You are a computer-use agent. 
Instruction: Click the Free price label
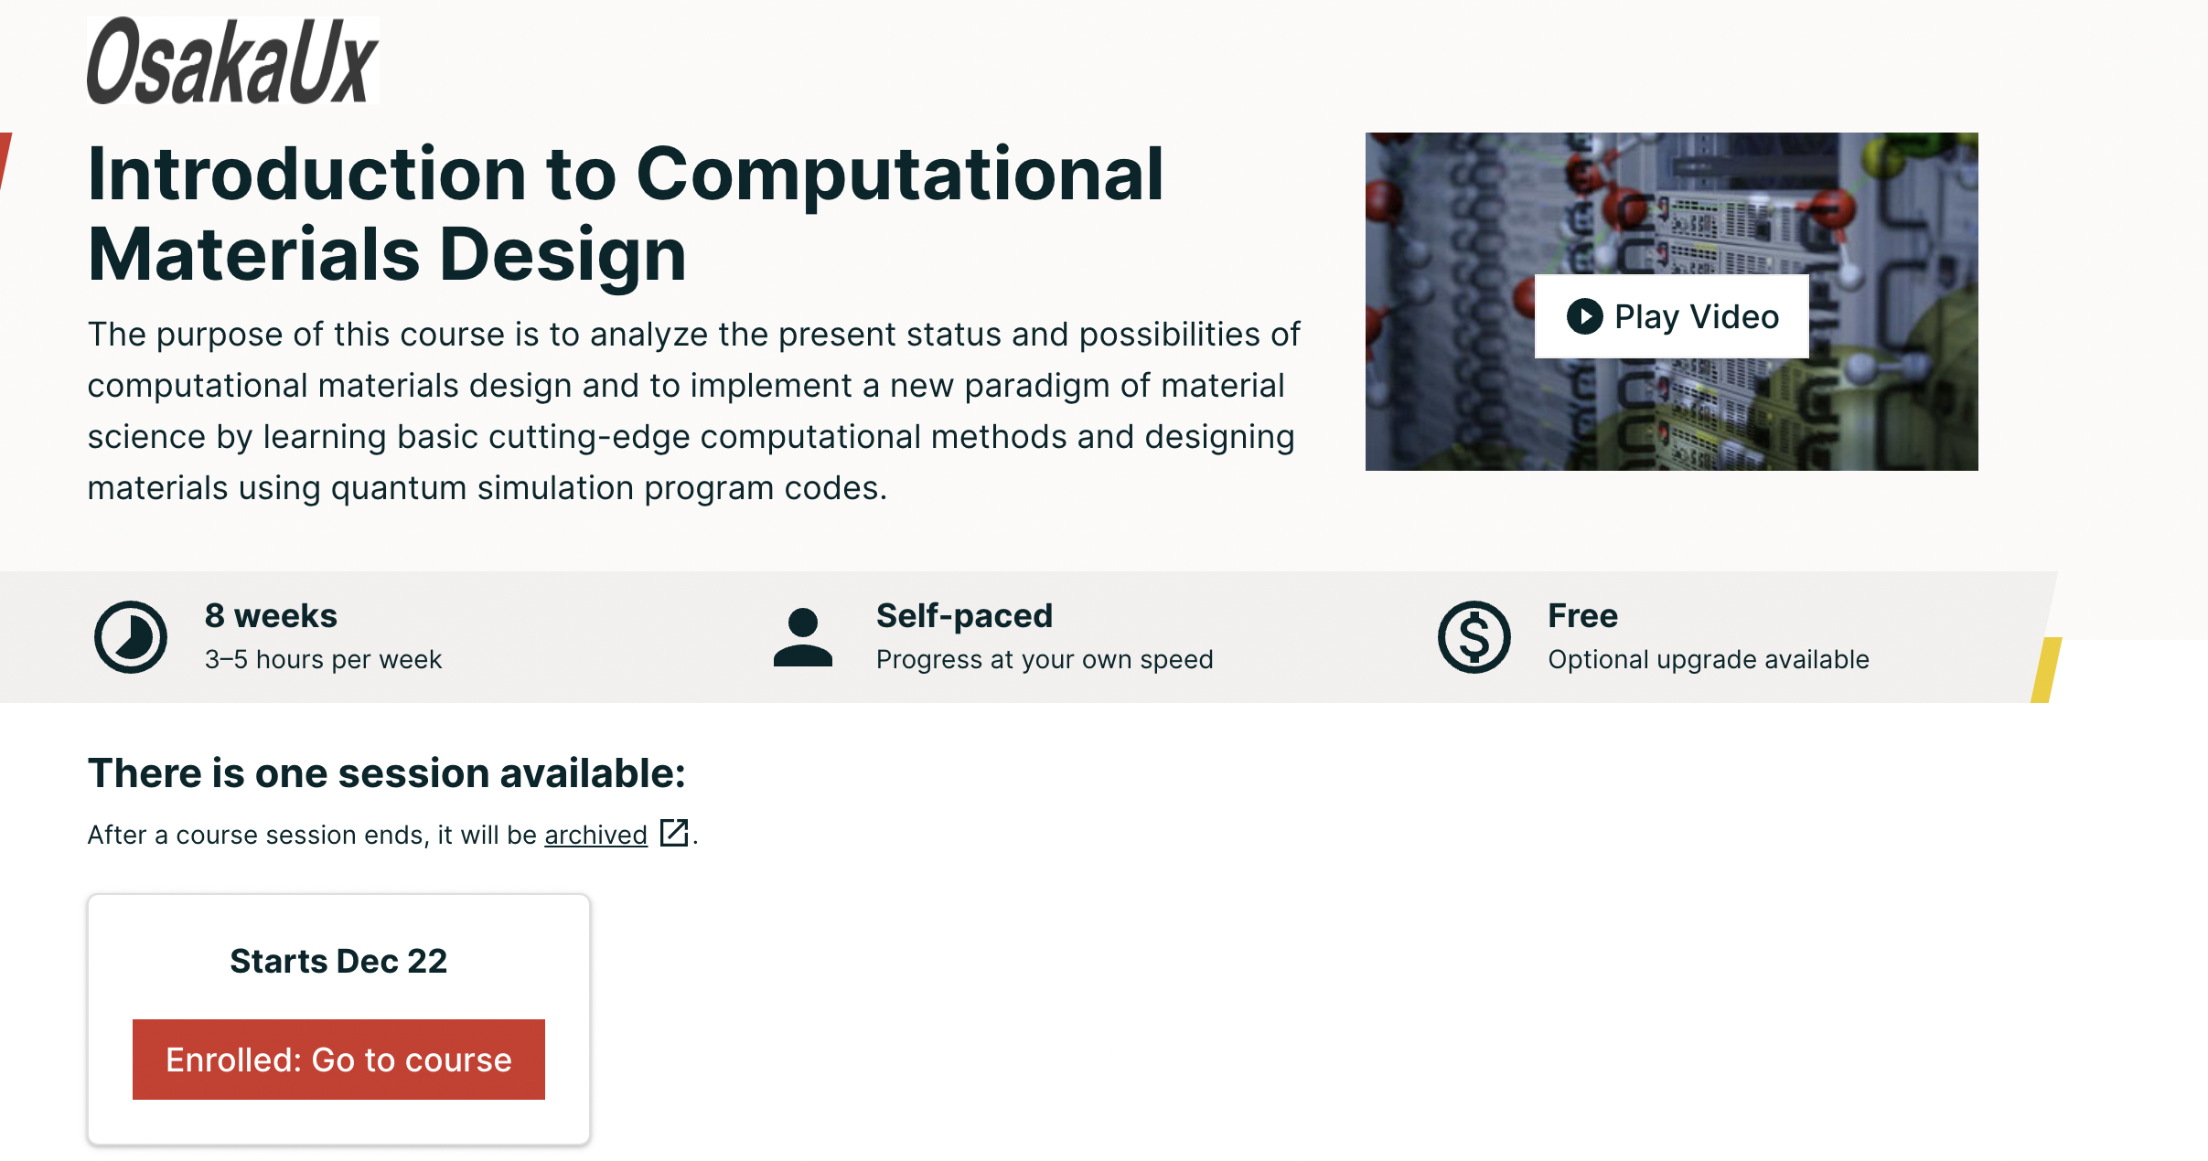pyautogui.click(x=1582, y=615)
